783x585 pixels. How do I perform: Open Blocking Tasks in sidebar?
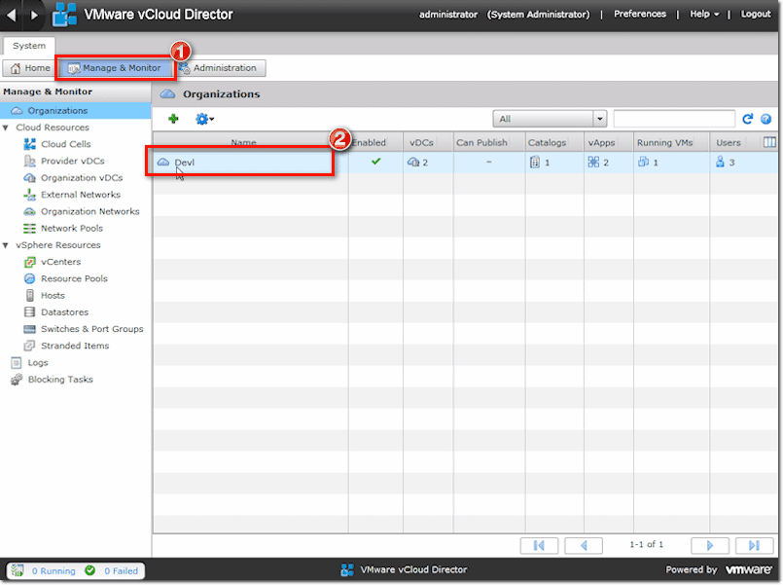60,380
